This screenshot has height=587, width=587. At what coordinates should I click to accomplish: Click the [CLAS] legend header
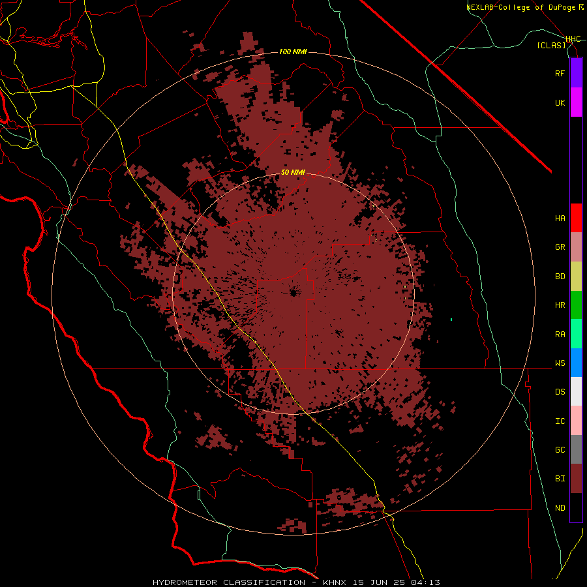pos(551,45)
